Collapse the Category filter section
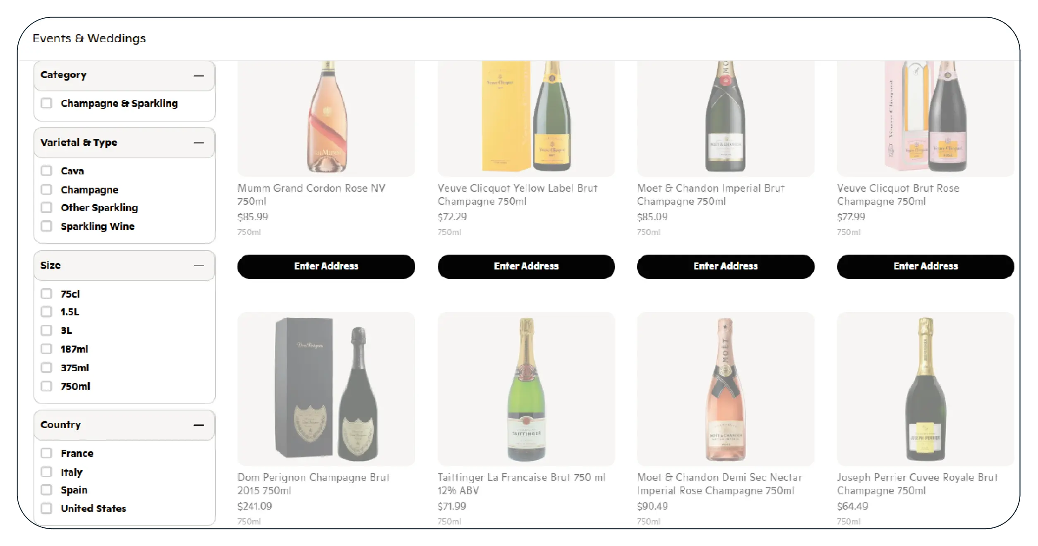The height and width of the screenshot is (546, 1038). point(199,76)
